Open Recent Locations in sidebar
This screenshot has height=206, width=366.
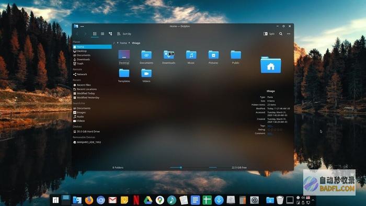click(x=85, y=89)
